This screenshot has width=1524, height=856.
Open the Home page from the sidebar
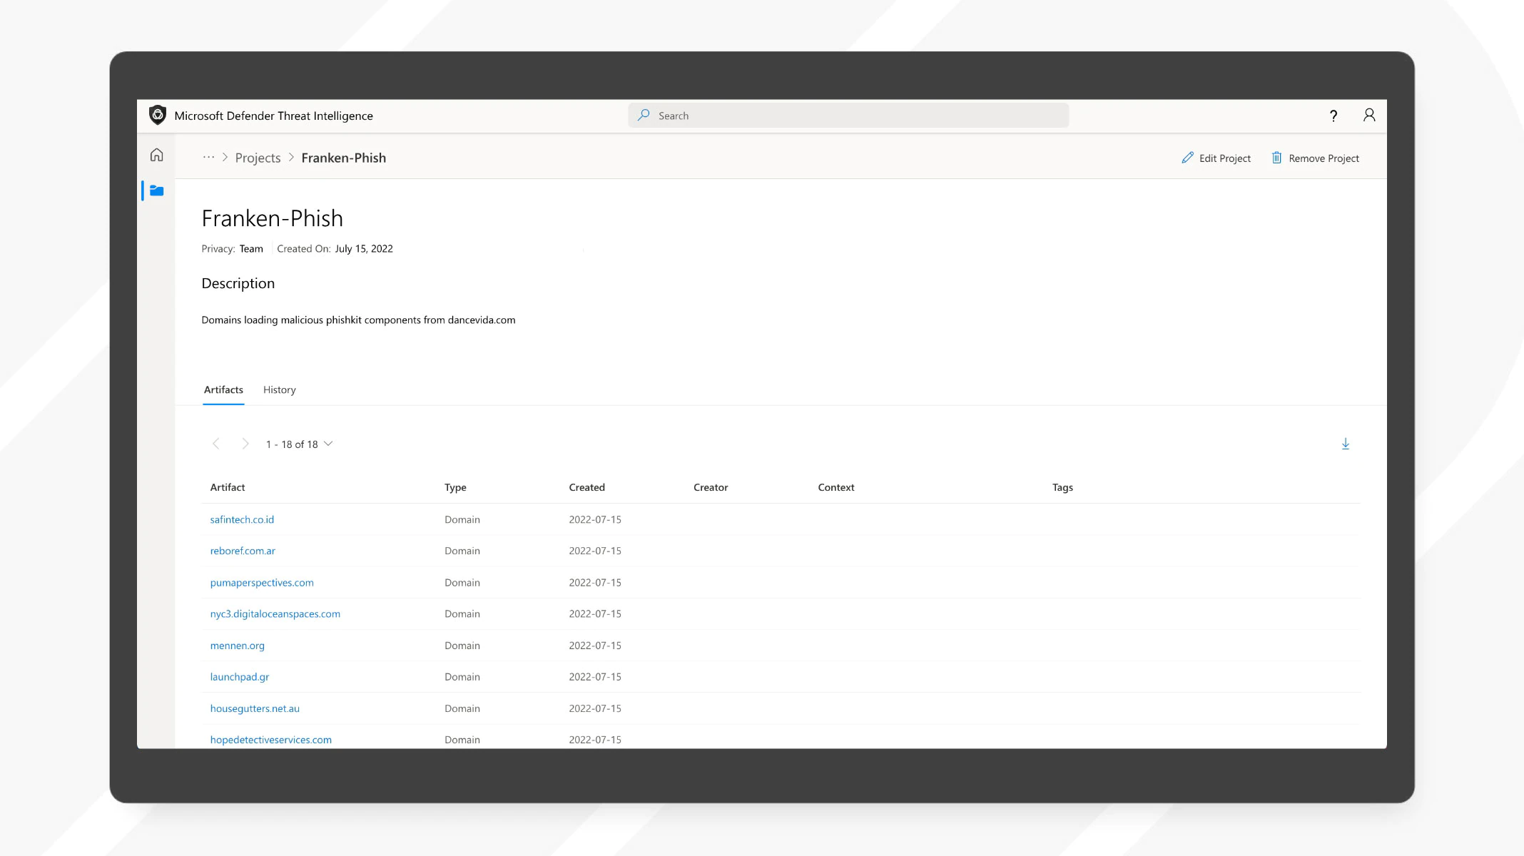tap(156, 155)
